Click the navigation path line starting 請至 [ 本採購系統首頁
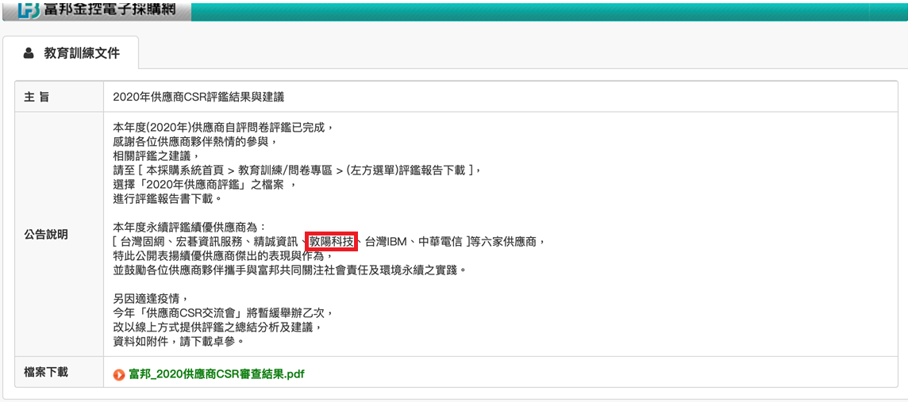Image resolution: width=908 pixels, height=402 pixels. click(297, 170)
